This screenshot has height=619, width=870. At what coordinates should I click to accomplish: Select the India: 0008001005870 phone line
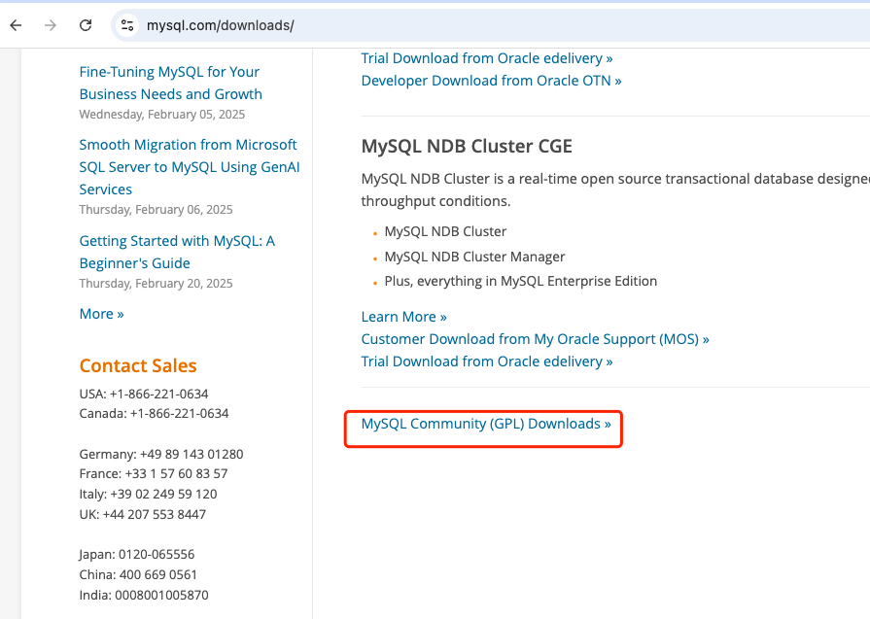pyautogui.click(x=144, y=595)
